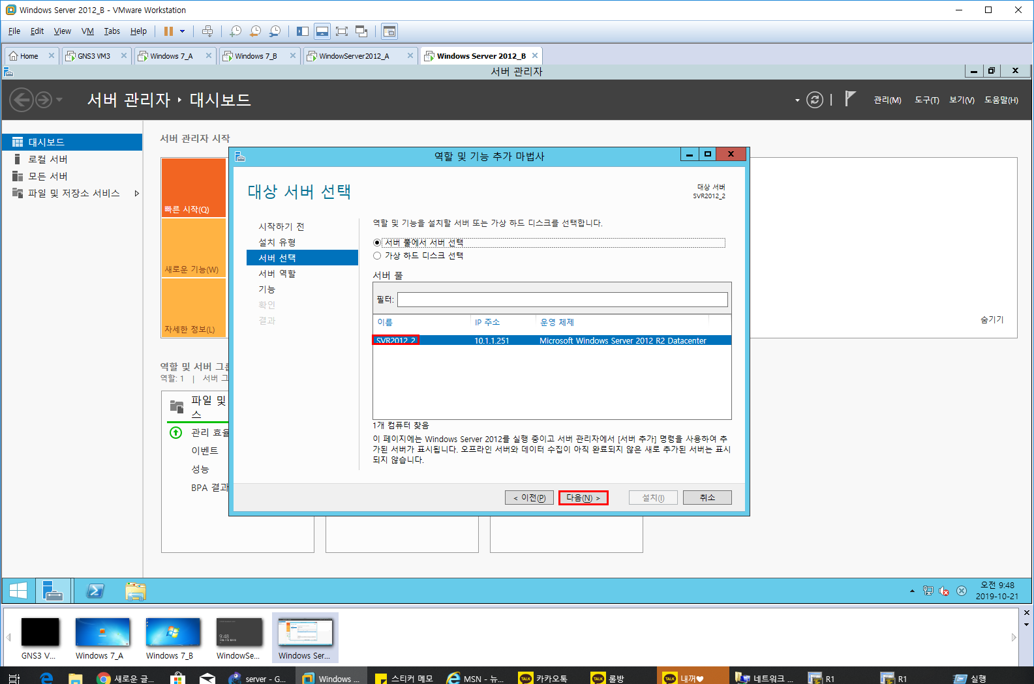Open the 빠른 시작(Q) tile
This screenshot has height=684, width=1034.
tap(194, 188)
